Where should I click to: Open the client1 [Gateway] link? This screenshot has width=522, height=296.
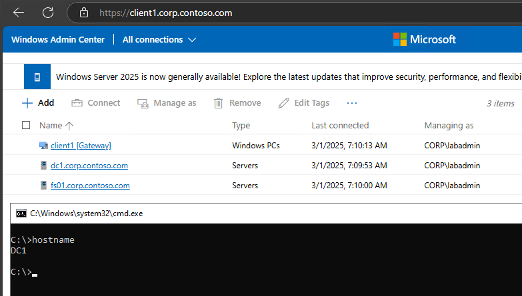[81, 146]
